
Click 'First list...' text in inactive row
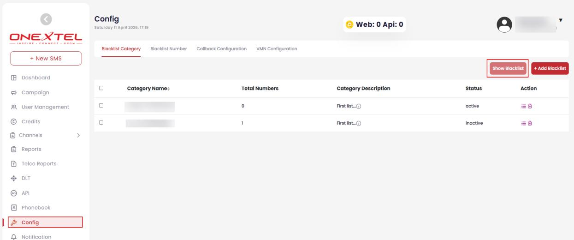pos(346,123)
